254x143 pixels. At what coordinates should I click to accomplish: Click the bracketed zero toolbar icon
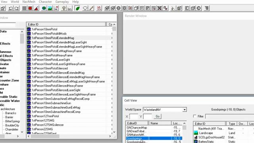point(124,8)
